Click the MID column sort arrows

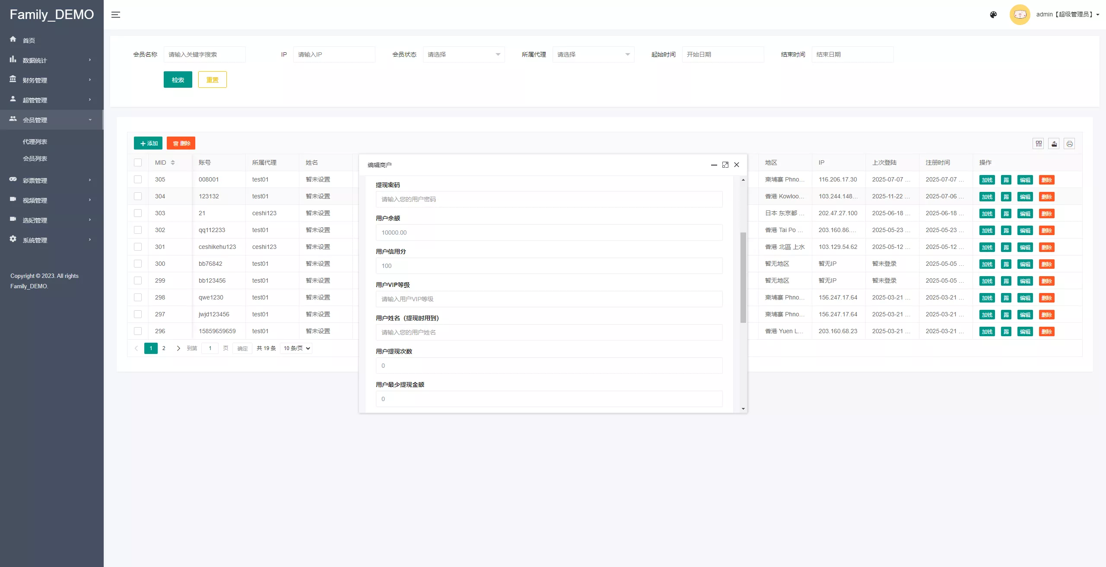point(173,162)
